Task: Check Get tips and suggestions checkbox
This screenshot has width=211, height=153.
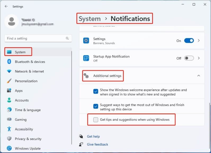Action: point(96,120)
